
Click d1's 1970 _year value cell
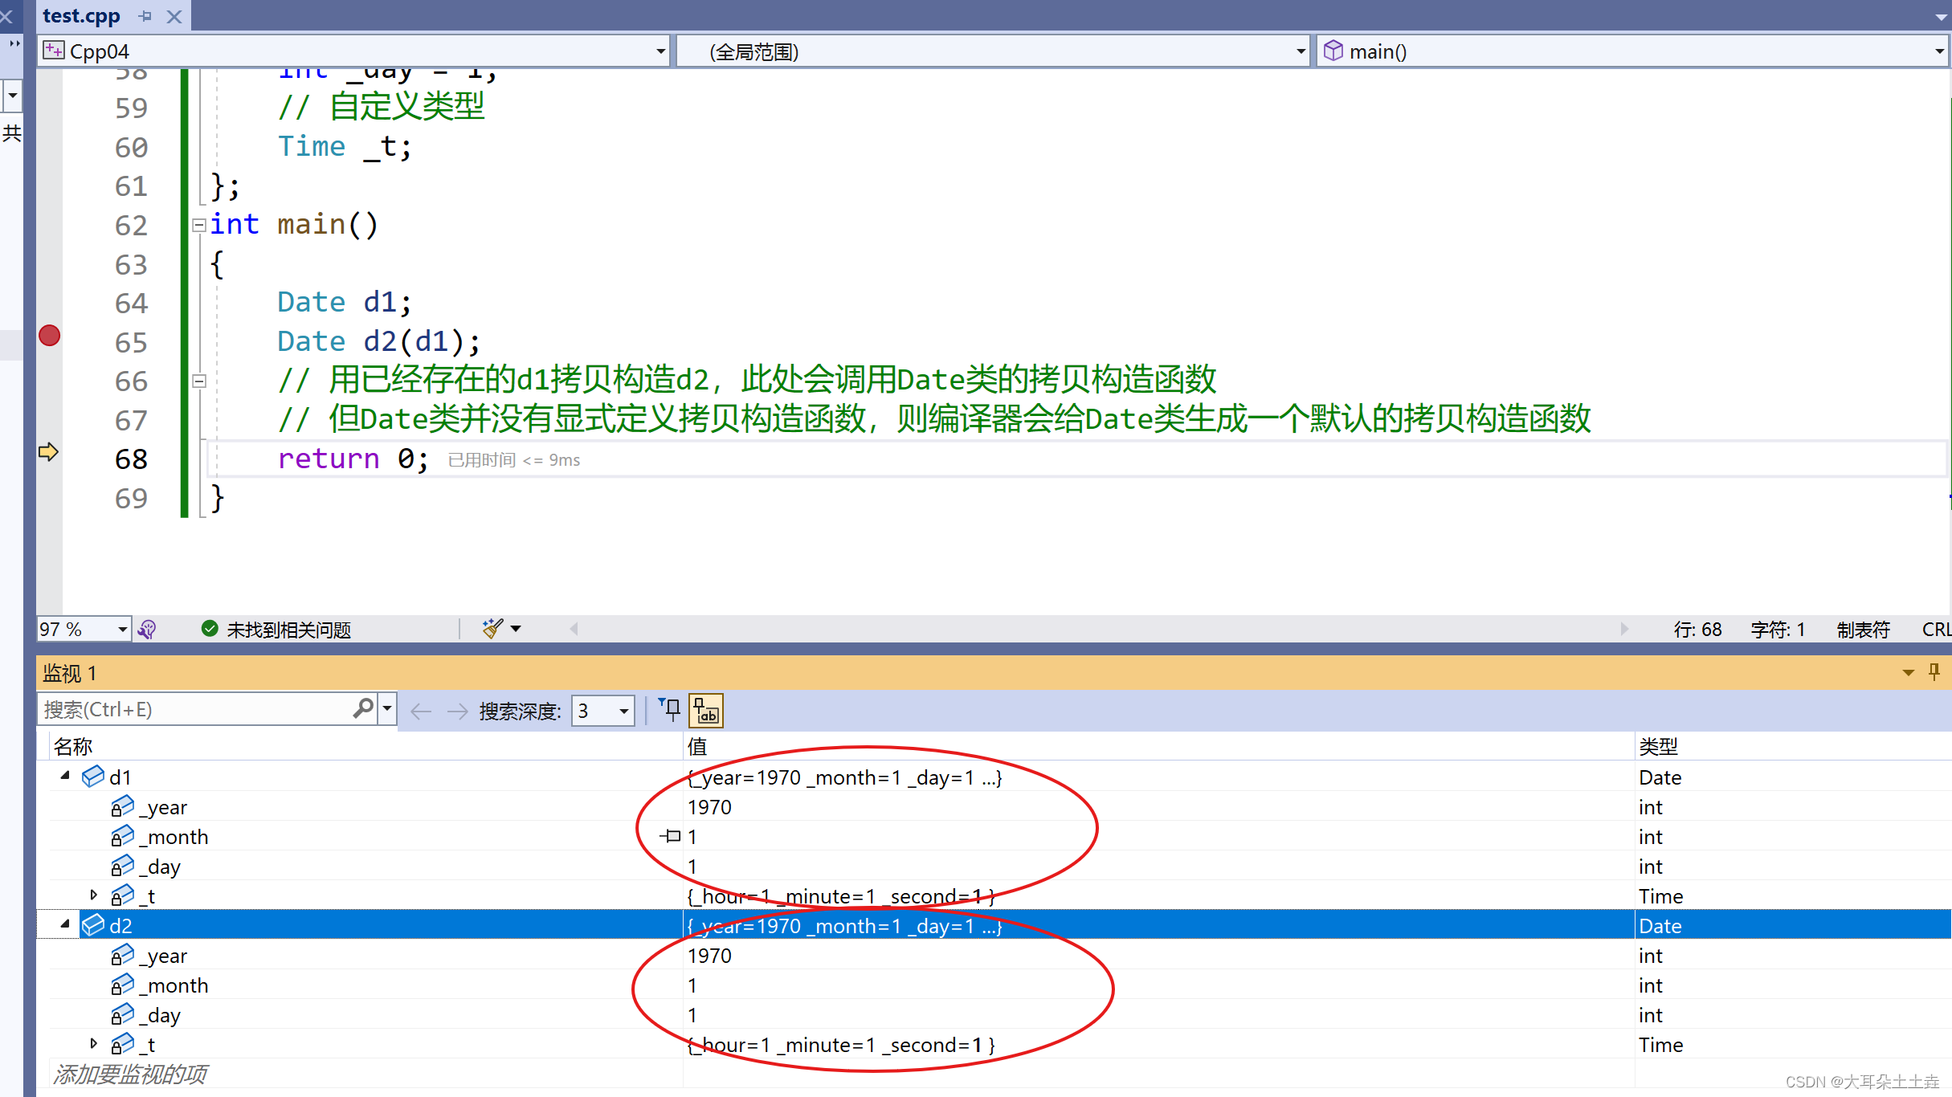[710, 806]
